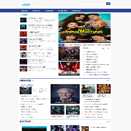Open the Chewbacca group poster thumbnail
The height and width of the screenshot is (131, 131).
tap(69, 53)
